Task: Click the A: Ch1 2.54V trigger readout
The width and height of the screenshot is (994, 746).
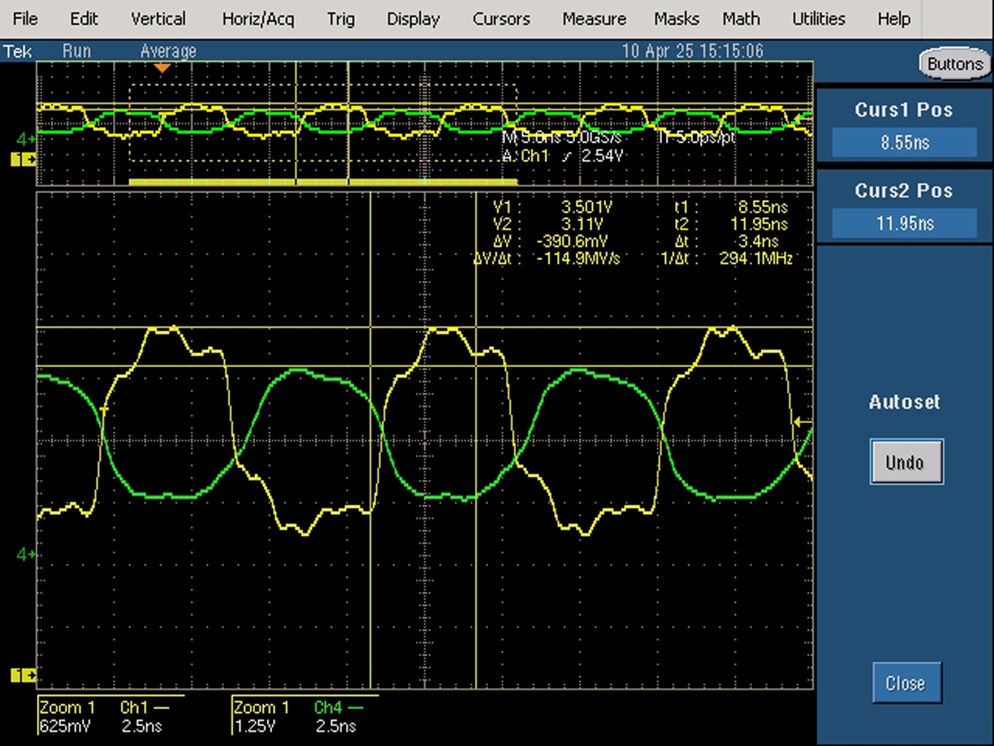Action: tap(563, 155)
